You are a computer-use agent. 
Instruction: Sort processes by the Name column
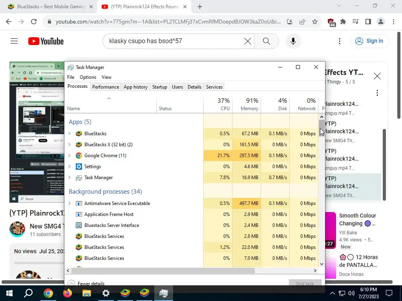coord(110,105)
